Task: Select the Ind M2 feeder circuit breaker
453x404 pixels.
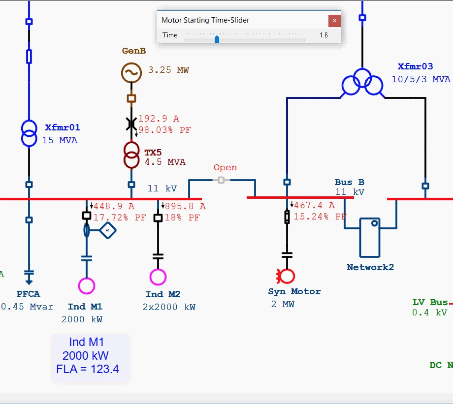Action: (x=158, y=218)
